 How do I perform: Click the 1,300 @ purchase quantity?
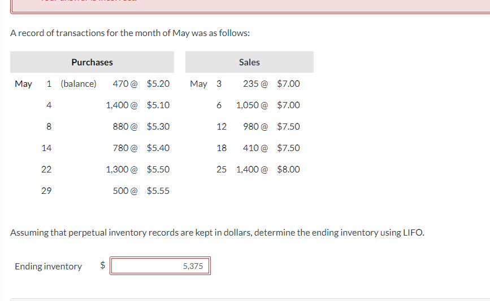click(122, 170)
